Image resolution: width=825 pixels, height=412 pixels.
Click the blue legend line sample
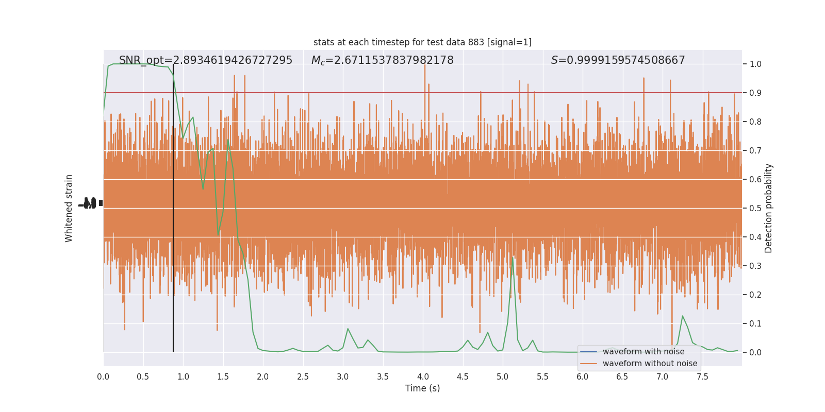588,352
